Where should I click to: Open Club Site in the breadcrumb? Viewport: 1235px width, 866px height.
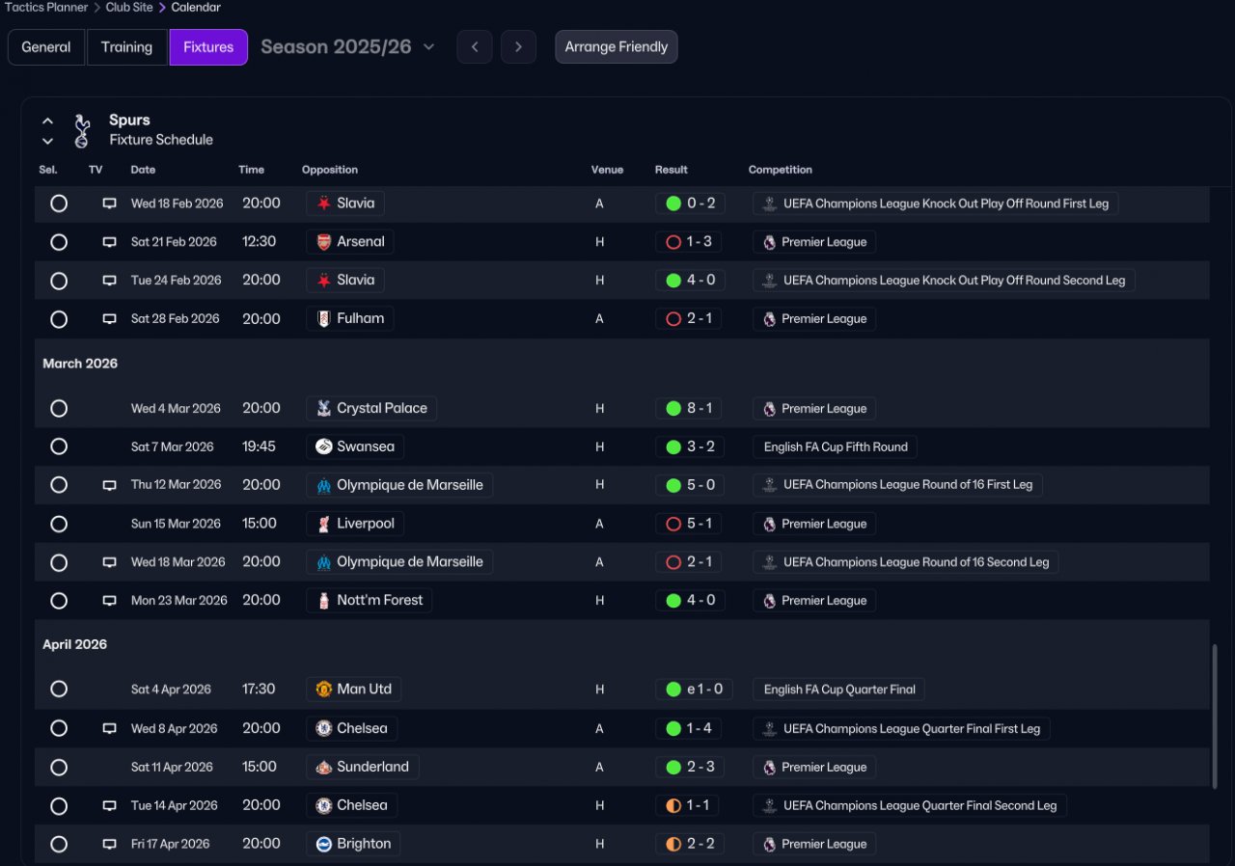pos(129,8)
